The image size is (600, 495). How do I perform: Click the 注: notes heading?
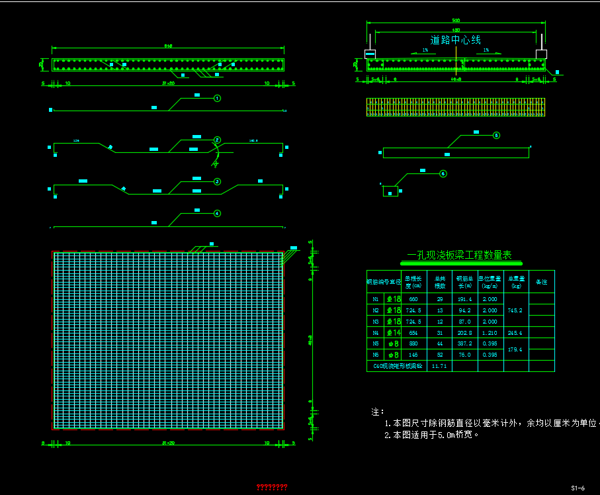[x=377, y=412]
